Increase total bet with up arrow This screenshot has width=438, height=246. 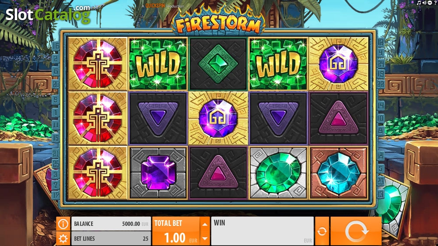click(205, 224)
